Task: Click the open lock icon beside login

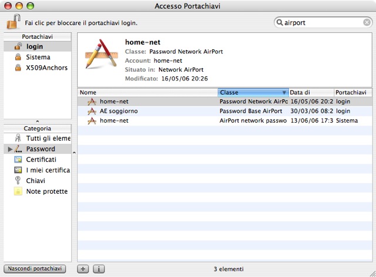Action: pyautogui.click(x=18, y=46)
